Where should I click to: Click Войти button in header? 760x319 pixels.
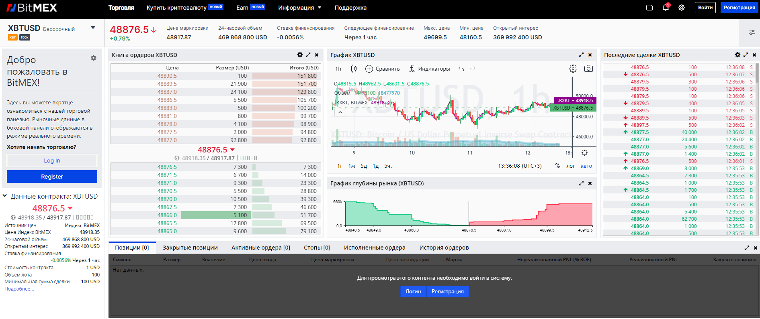[705, 8]
